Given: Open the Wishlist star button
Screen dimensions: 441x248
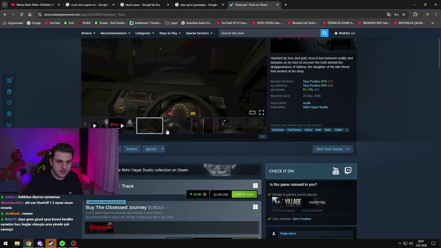Looking at the screenshot, I should point(345,33).
